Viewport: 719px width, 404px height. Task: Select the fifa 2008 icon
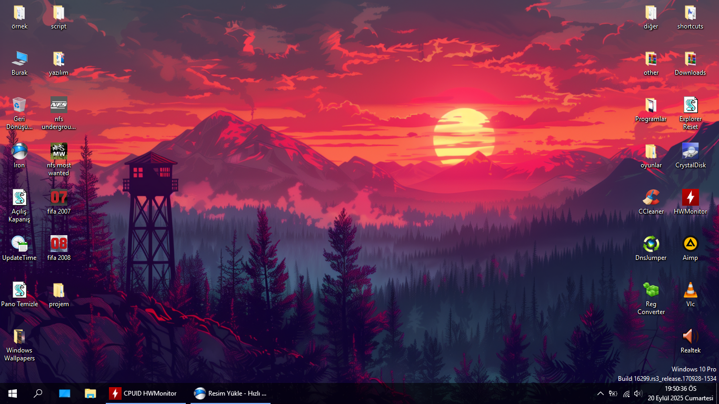coord(58,244)
